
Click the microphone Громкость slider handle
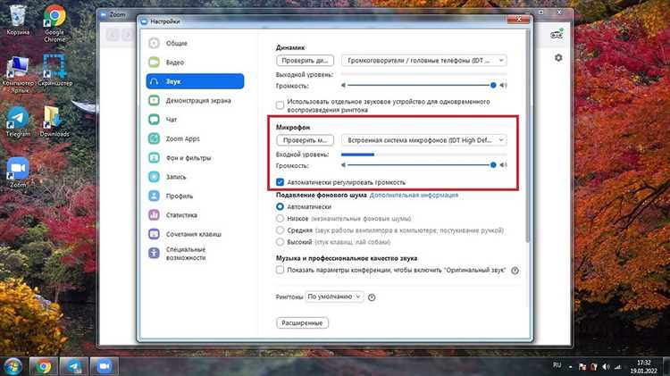[x=493, y=165]
